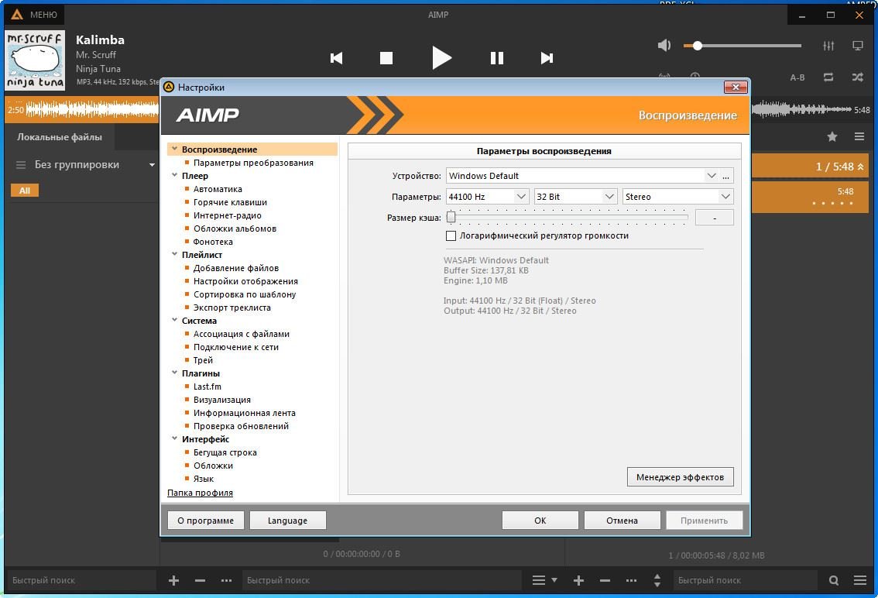Switch to Локальные файлы tab
This screenshot has height=598, width=878.
click(60, 137)
